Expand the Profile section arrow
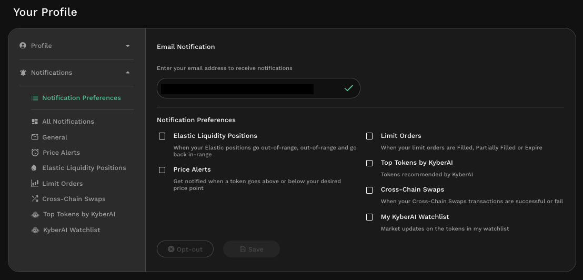This screenshot has height=280, width=583. pyautogui.click(x=127, y=46)
